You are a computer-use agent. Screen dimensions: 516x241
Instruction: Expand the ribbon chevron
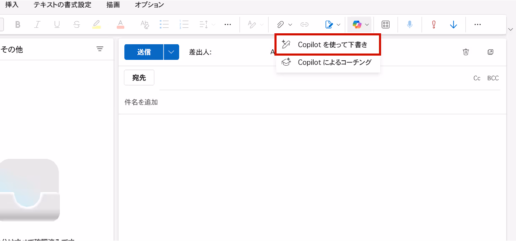[511, 29]
